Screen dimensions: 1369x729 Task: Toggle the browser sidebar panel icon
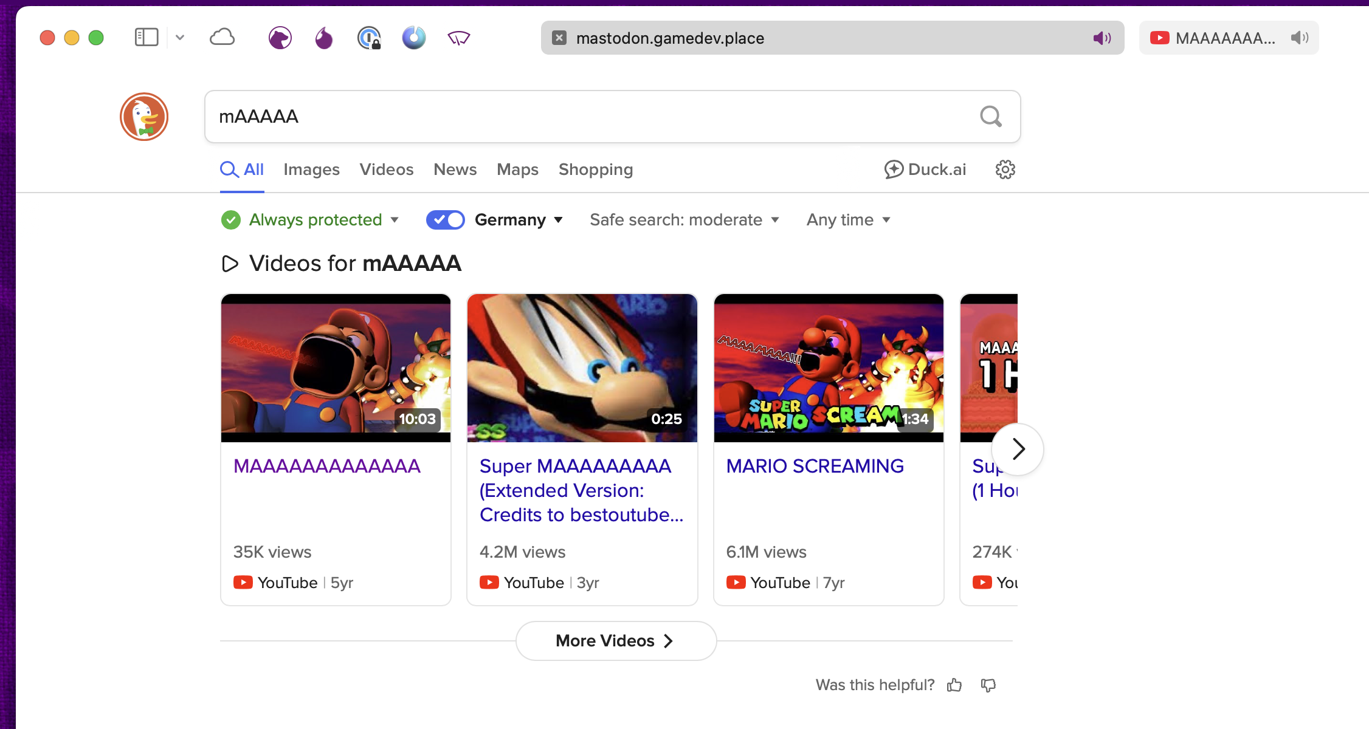146,38
